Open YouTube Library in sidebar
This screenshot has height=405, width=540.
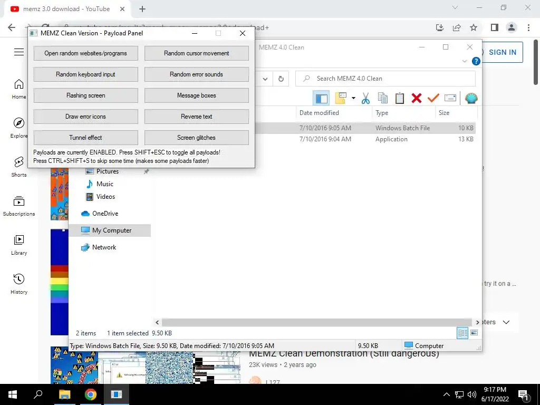[x=19, y=245]
